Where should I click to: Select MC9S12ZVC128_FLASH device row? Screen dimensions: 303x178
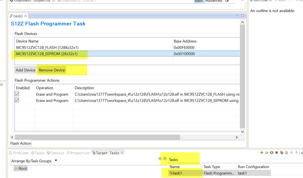tap(127, 48)
